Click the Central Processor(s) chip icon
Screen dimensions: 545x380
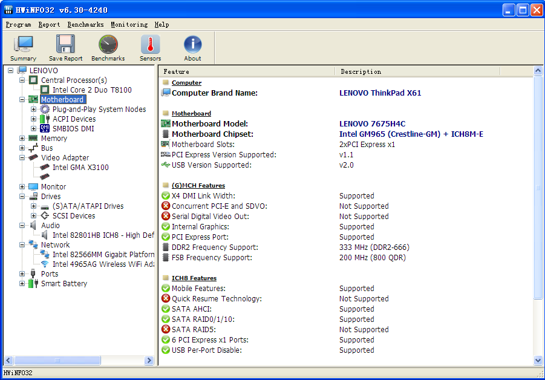33,80
